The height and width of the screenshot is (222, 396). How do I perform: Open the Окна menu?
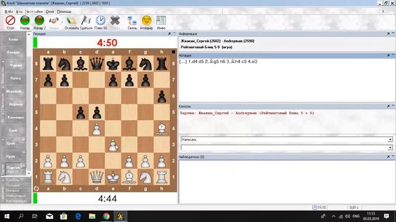(49, 12)
